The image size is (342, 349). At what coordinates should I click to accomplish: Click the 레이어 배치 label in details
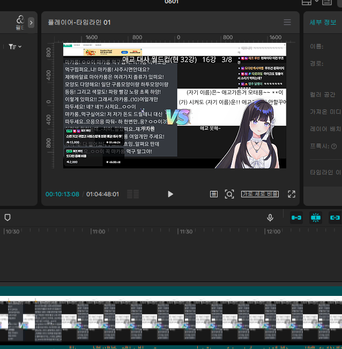325,129
